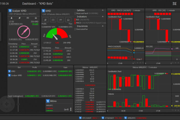Click the plug icon in Scalper KMD panel
Image resolution: width=180 pixels, height=120 pixels.
(20, 18)
